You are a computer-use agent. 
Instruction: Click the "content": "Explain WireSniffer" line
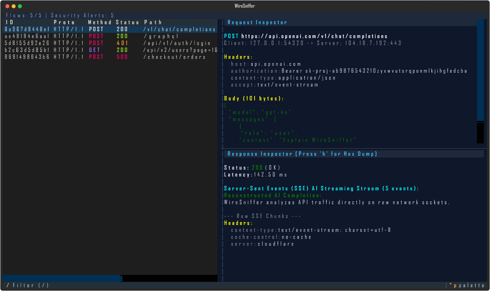tap(298, 140)
